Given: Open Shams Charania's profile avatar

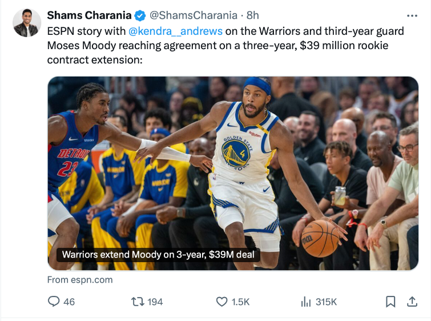Looking at the screenshot, I should (x=27, y=23).
